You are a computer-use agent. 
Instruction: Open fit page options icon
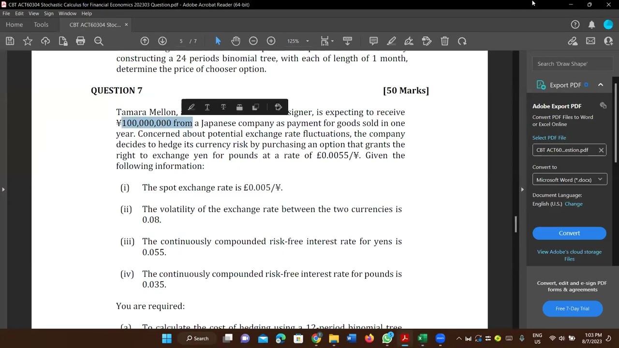pyautogui.click(x=327, y=41)
